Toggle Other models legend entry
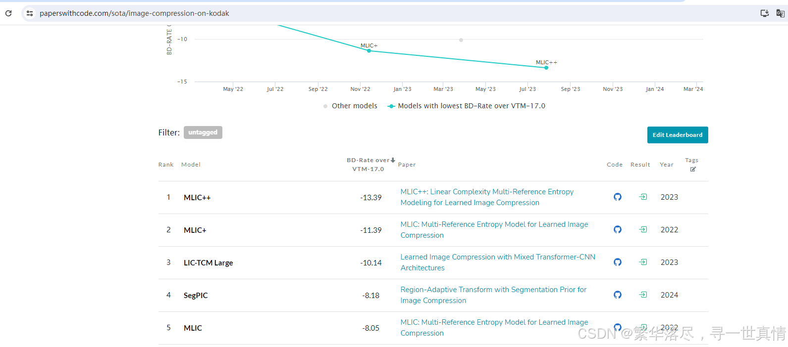The width and height of the screenshot is (788, 347). click(350, 106)
